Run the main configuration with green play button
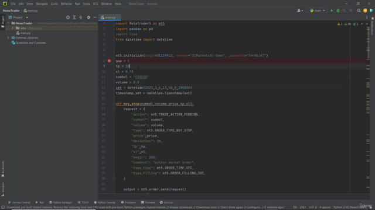 [x=332, y=10]
